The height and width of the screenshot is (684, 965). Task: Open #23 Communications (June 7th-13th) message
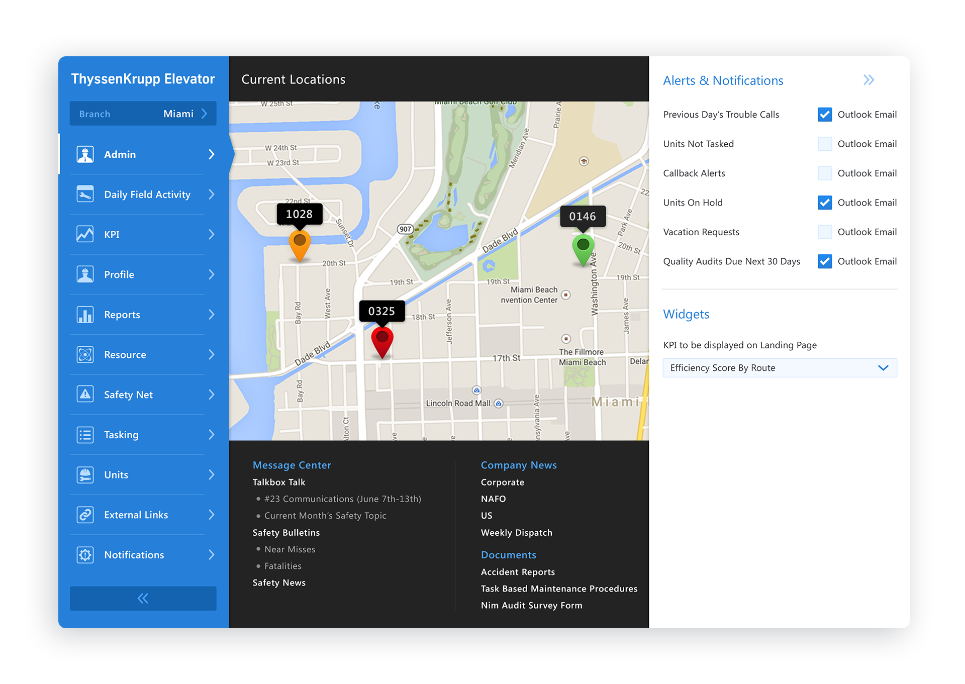[343, 499]
